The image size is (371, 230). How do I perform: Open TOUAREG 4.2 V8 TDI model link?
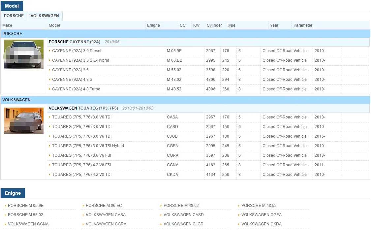point(82,175)
